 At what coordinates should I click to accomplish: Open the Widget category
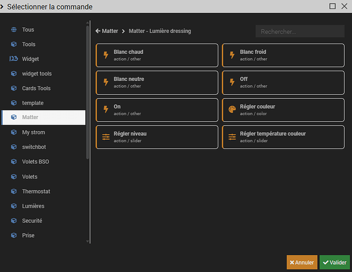tap(44, 59)
